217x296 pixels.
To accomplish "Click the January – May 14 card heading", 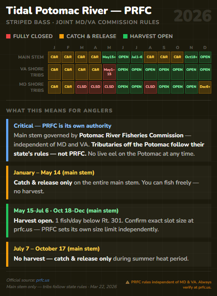I will click(x=54, y=173).
